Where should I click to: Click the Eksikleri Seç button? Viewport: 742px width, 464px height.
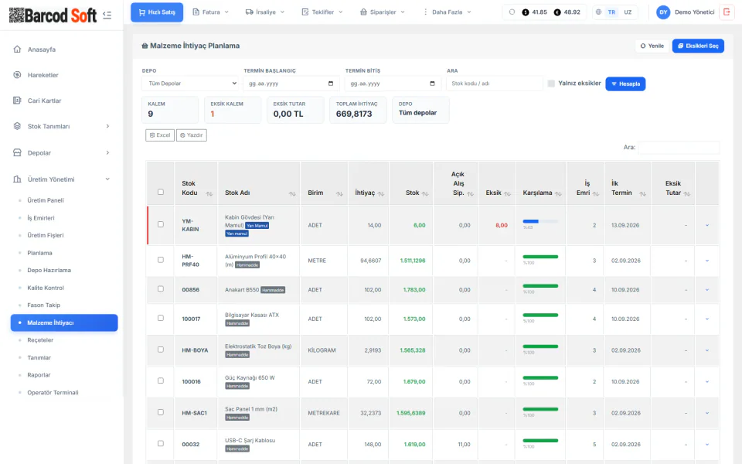(698, 46)
